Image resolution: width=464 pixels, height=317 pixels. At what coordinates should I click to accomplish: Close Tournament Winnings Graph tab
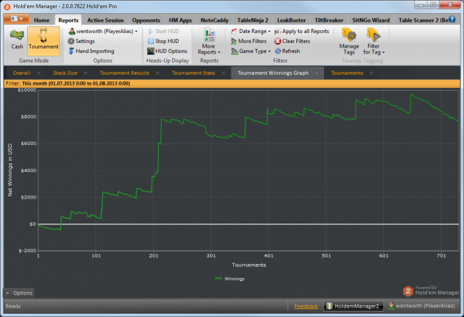point(317,73)
